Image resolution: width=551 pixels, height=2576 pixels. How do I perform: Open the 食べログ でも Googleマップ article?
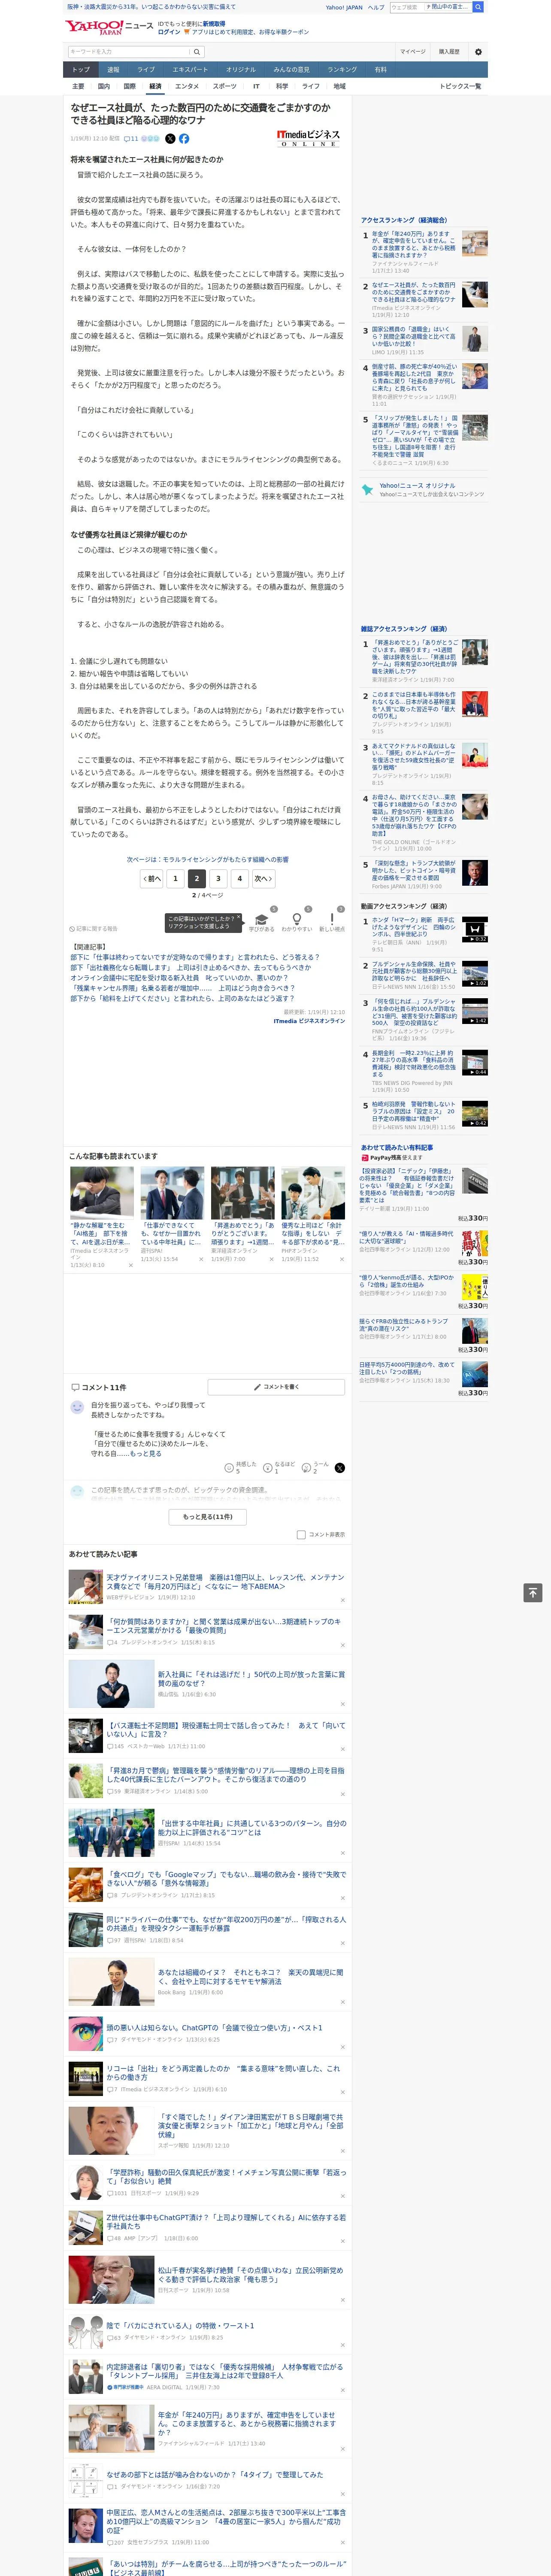tap(226, 1879)
